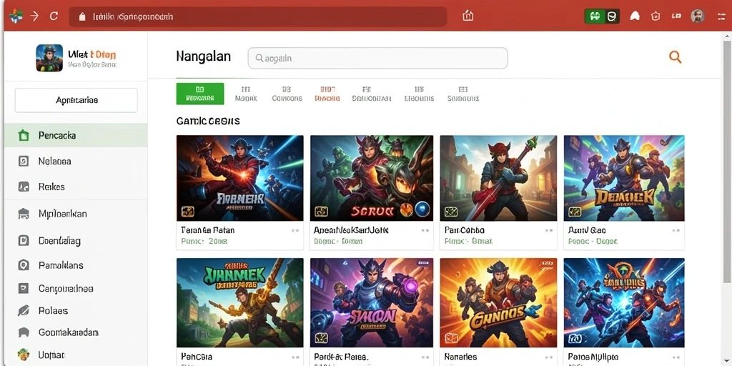Open Mplioarikan sidebar item
The width and height of the screenshot is (732, 366).
(76, 214)
